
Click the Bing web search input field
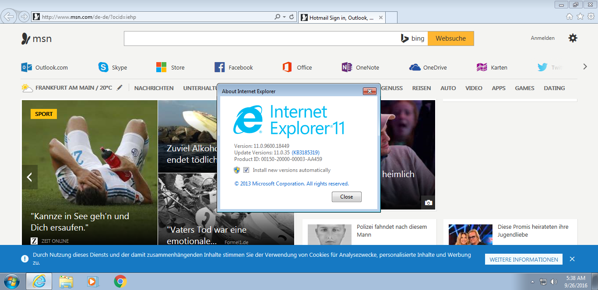pos(262,38)
